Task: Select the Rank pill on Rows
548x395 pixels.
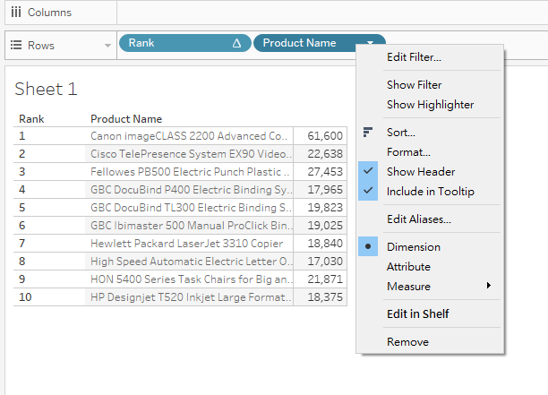Action: 184,43
